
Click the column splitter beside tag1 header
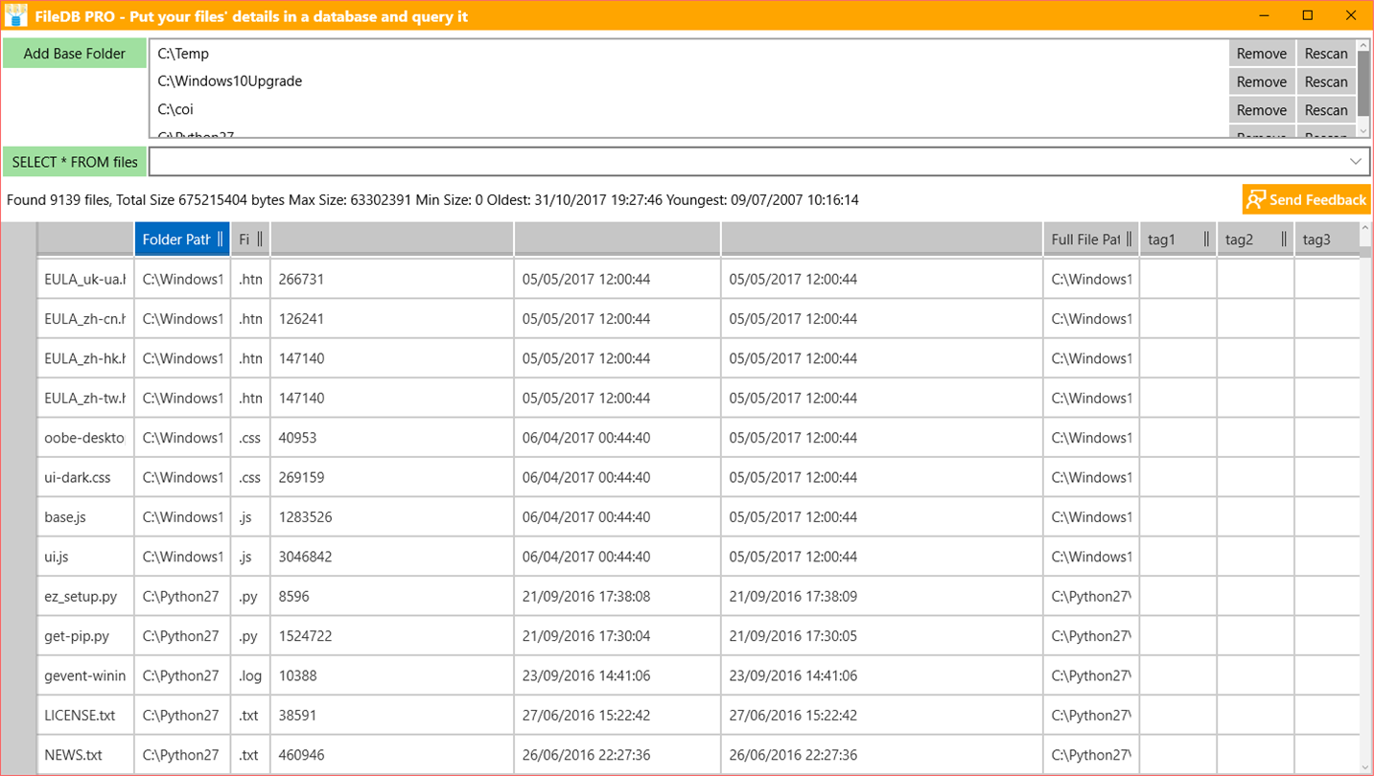coord(1206,240)
